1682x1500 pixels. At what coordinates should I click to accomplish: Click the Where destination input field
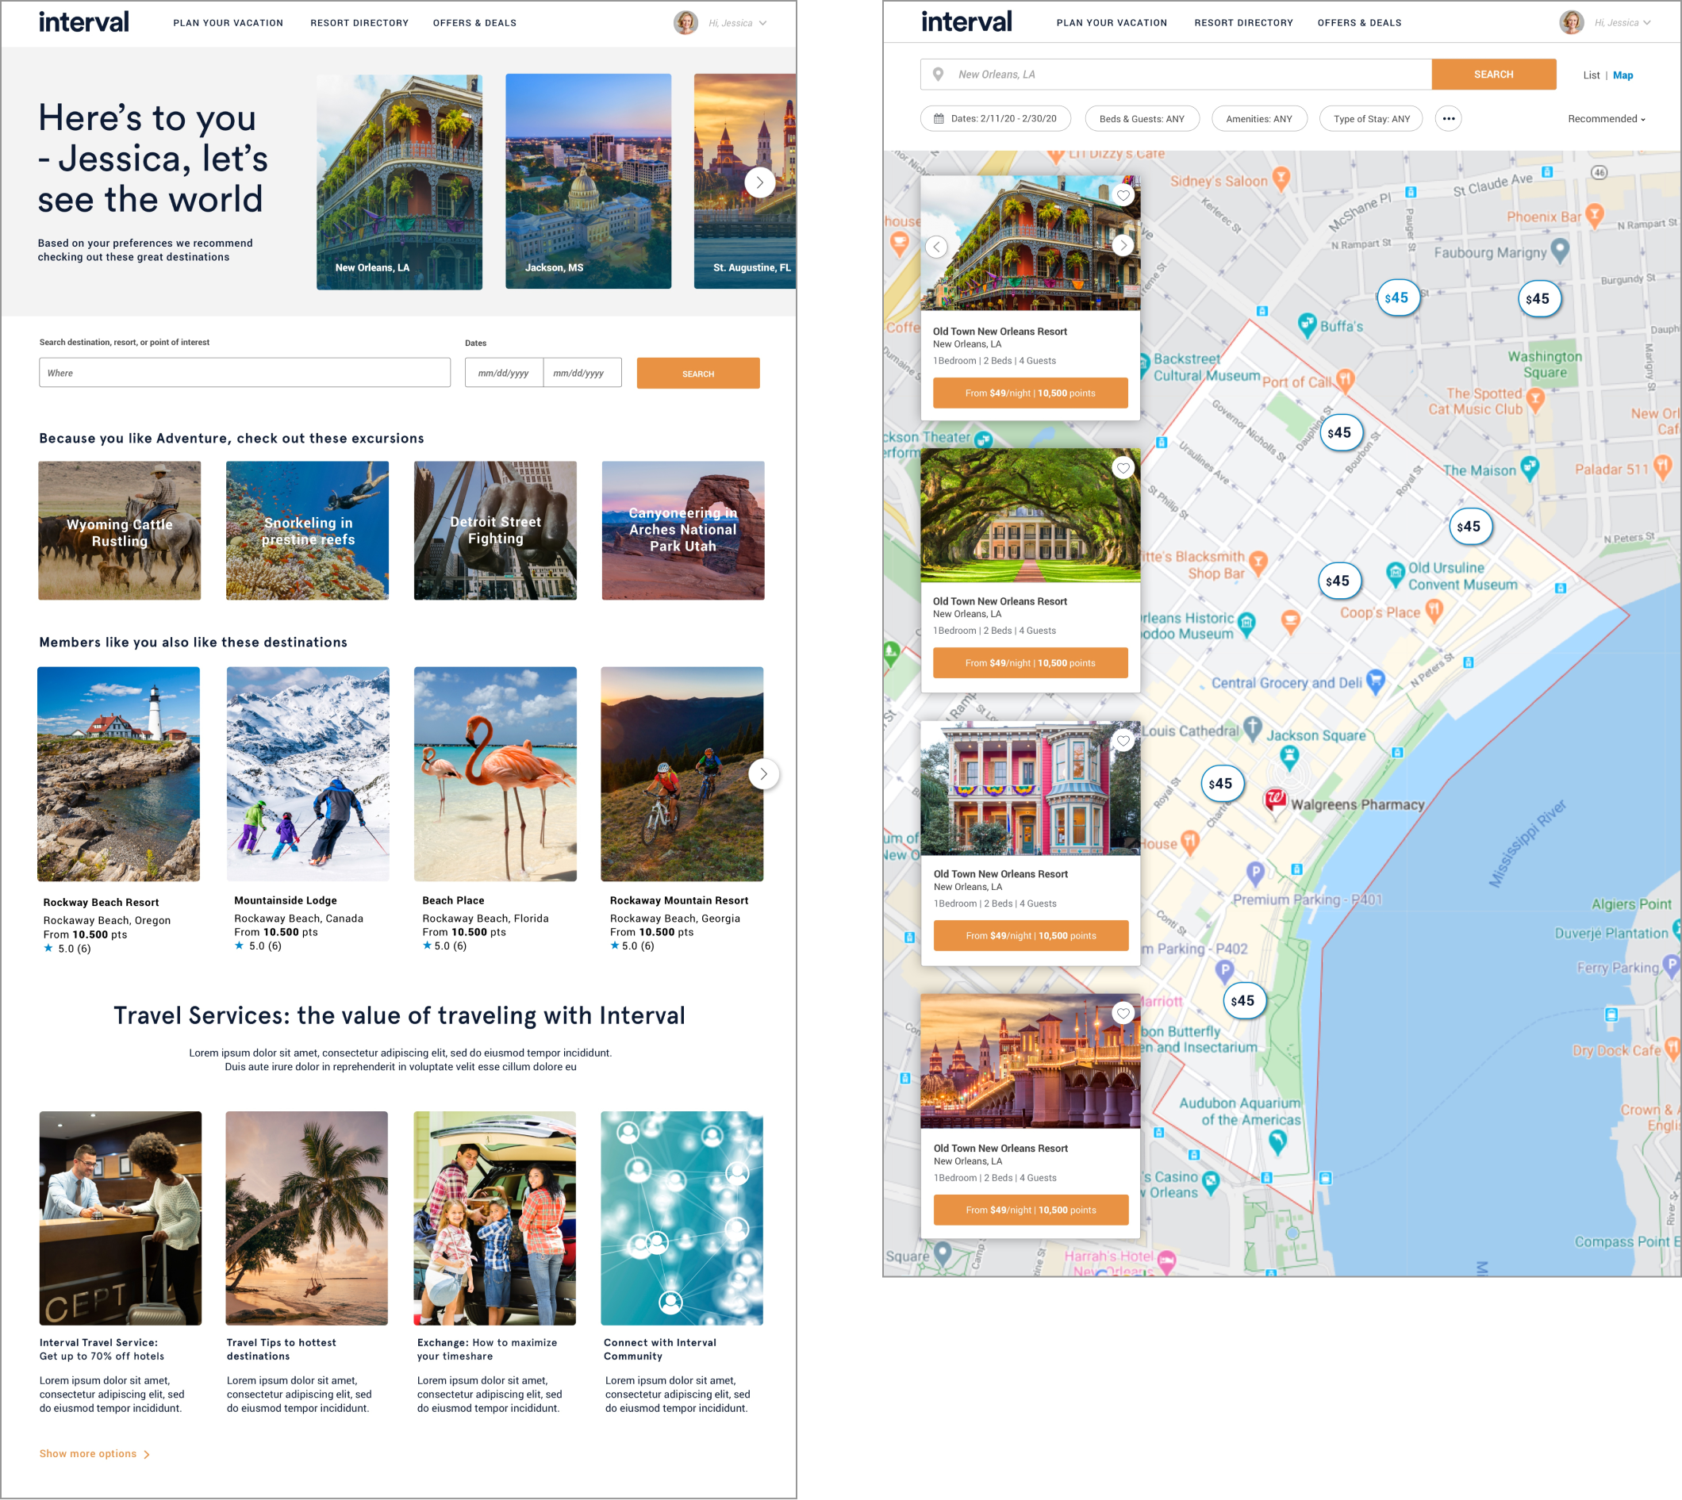(x=244, y=373)
